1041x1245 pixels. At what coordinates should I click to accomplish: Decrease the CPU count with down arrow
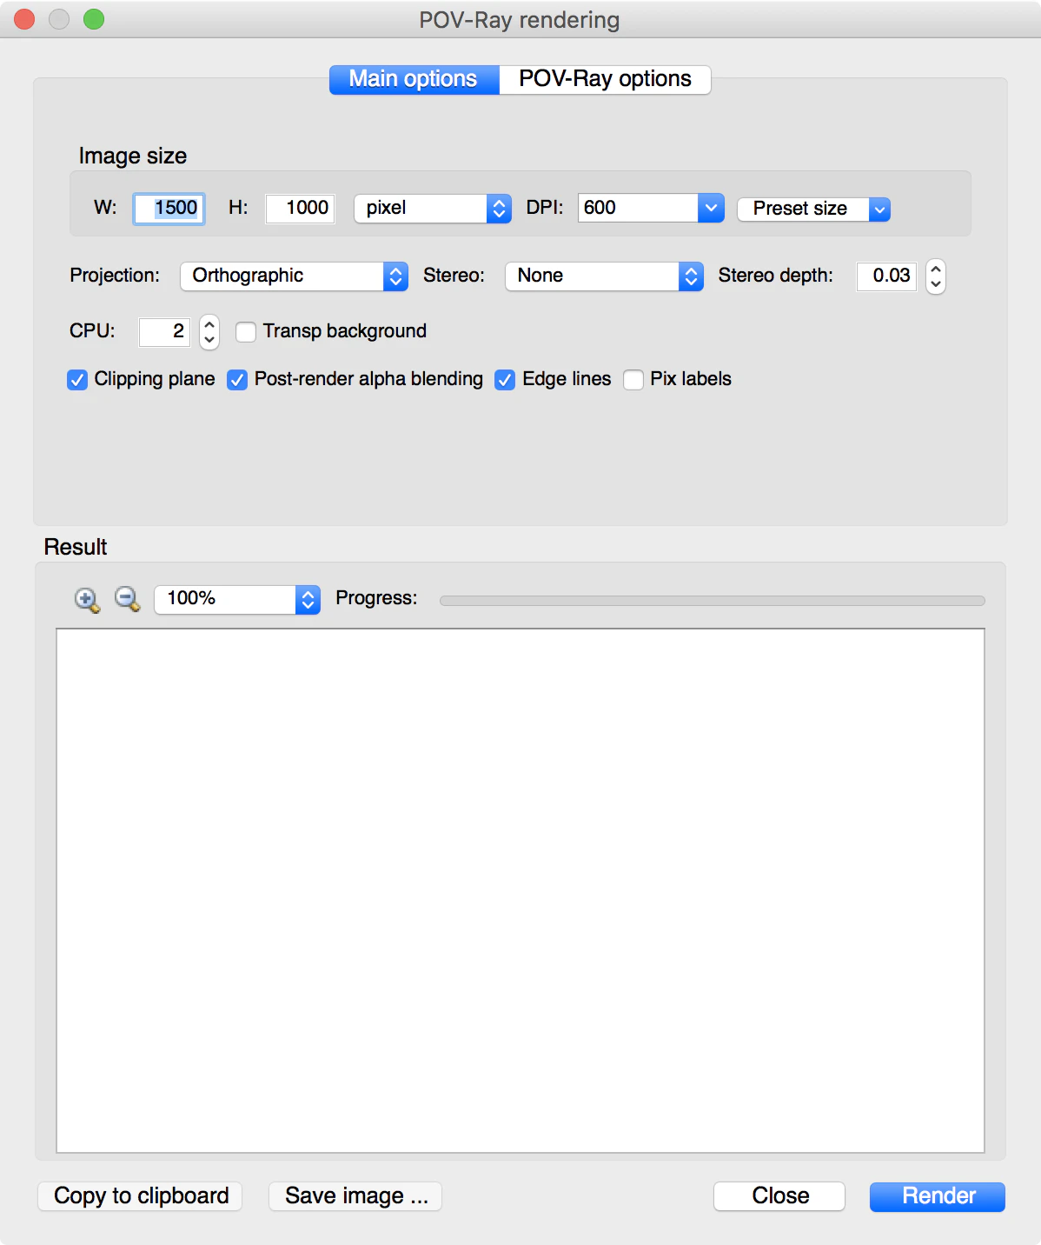[209, 340]
